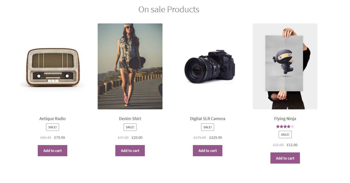This screenshot has height=183, width=350.
Task: Open the Flying Ninja poster image
Action: [x=285, y=66]
